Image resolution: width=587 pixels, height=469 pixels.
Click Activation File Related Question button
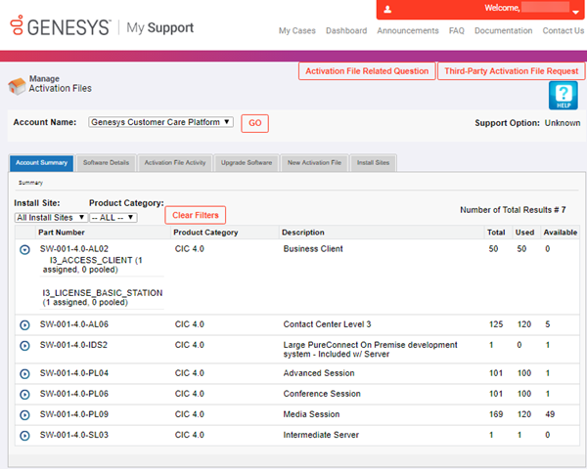(367, 71)
